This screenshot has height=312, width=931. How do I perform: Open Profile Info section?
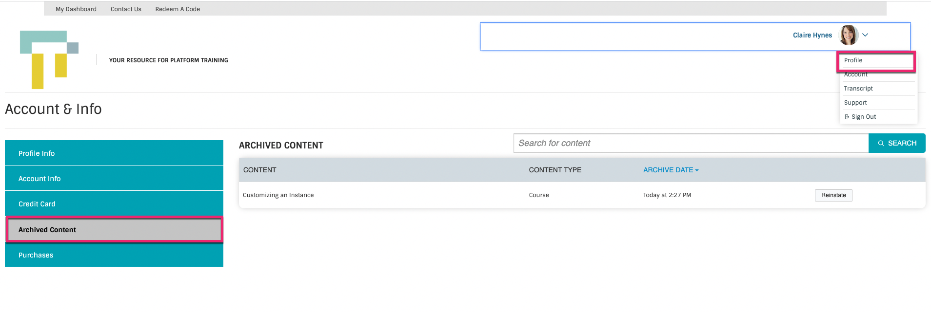[114, 153]
